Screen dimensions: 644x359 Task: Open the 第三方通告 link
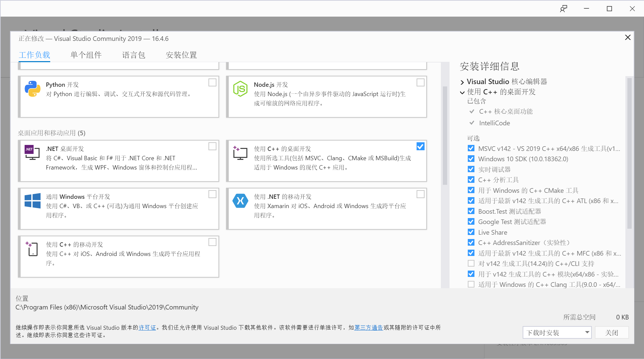coord(368,327)
